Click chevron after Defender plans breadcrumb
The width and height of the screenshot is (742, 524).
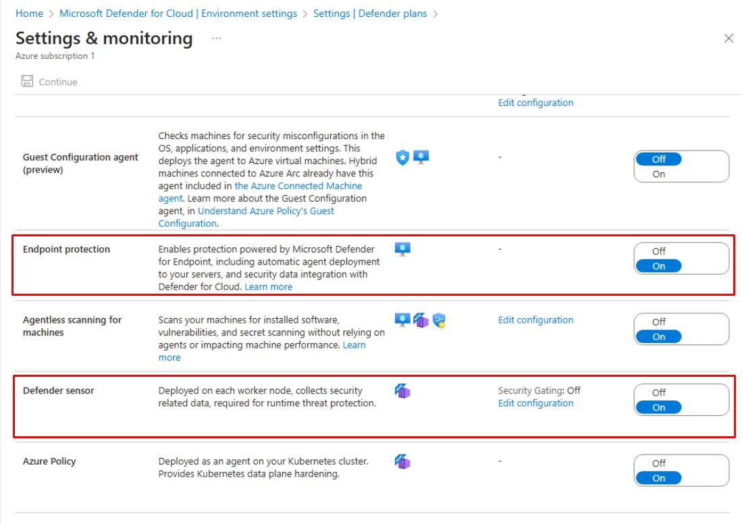pyautogui.click(x=435, y=14)
